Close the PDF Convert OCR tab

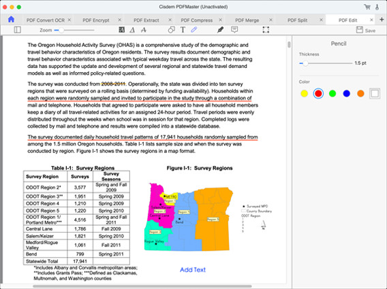69,20
